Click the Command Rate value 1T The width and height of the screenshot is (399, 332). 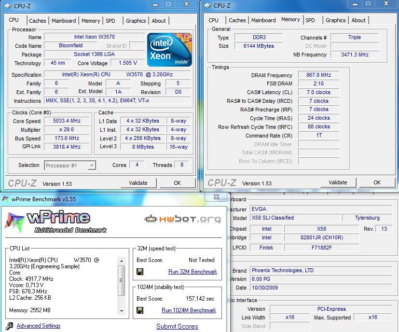(318, 136)
